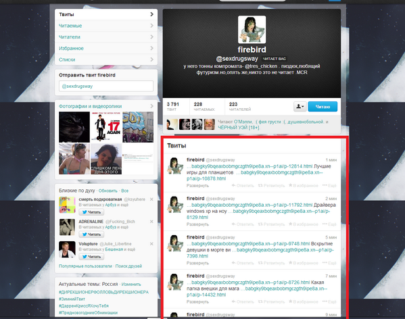Click the firebird profile avatar
This screenshot has width=405, height=319.
pos(252,30)
